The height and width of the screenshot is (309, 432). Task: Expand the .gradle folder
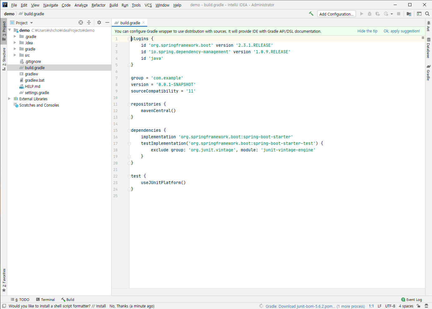pos(15,36)
